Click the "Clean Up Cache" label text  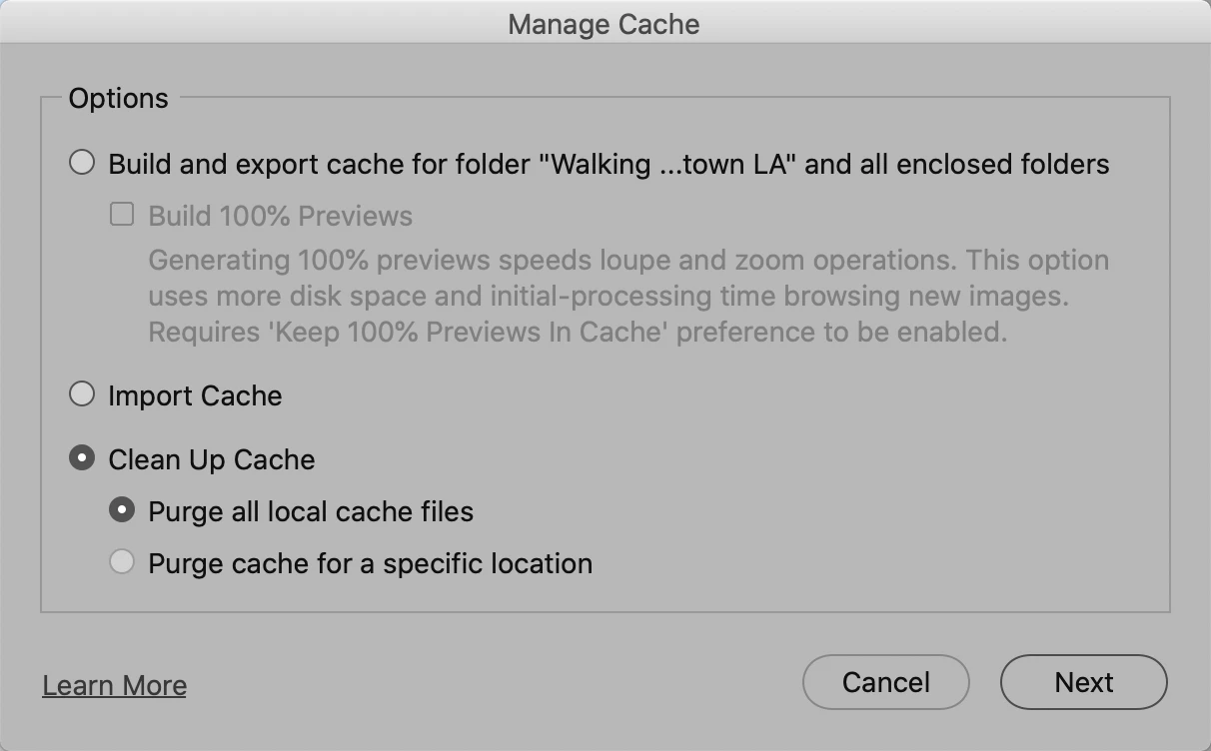coord(211,459)
